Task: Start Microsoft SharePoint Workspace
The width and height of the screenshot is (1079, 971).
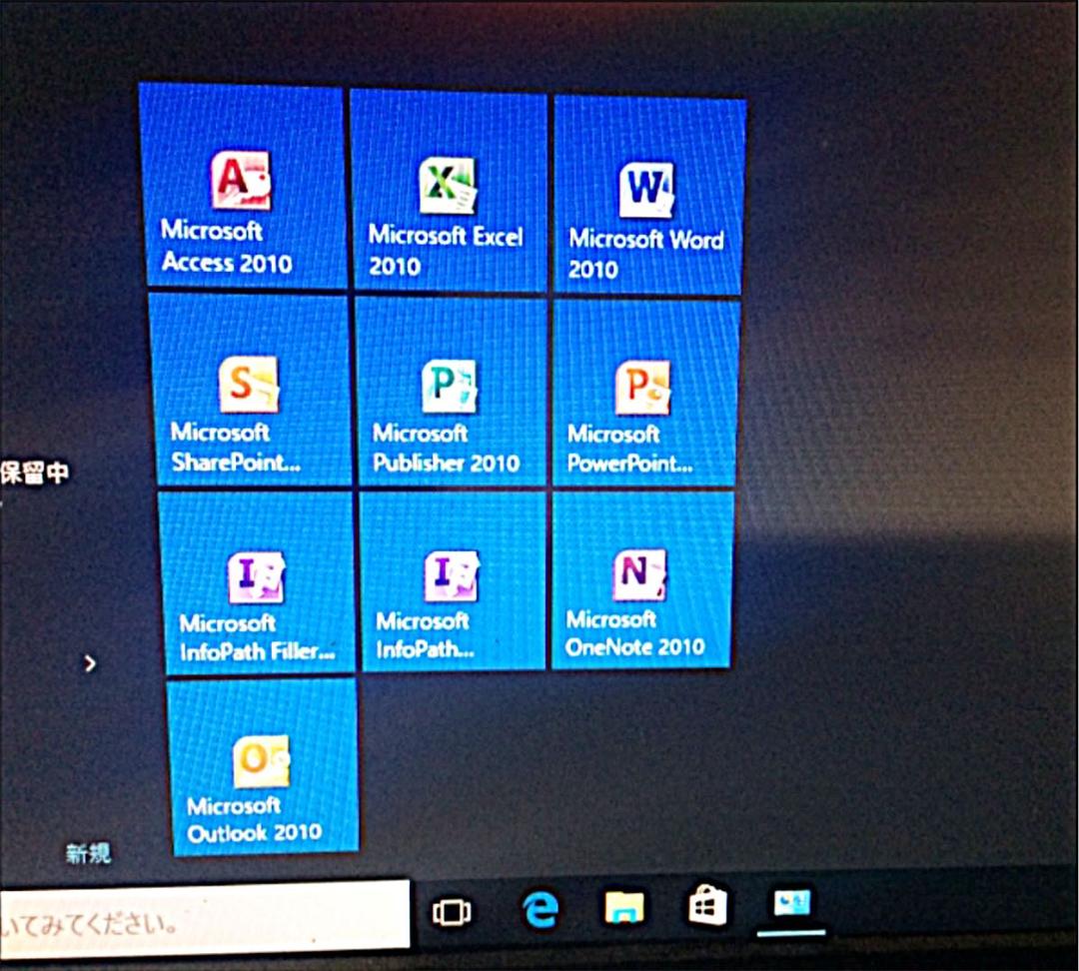Action: pos(250,390)
